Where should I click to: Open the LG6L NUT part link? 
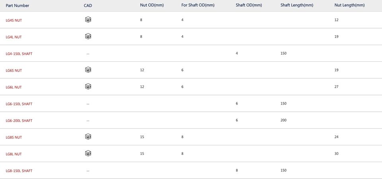pos(14,87)
